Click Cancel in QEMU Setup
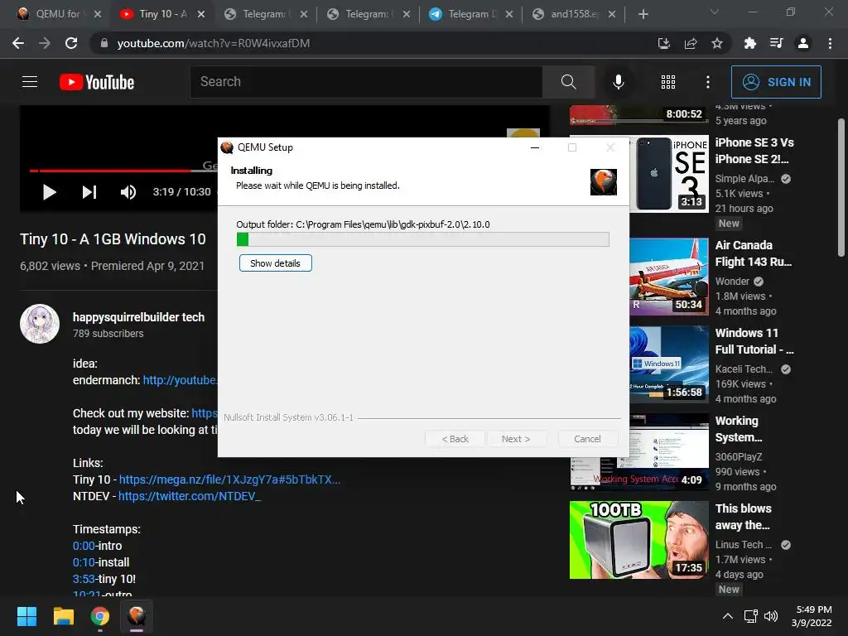 click(x=587, y=439)
